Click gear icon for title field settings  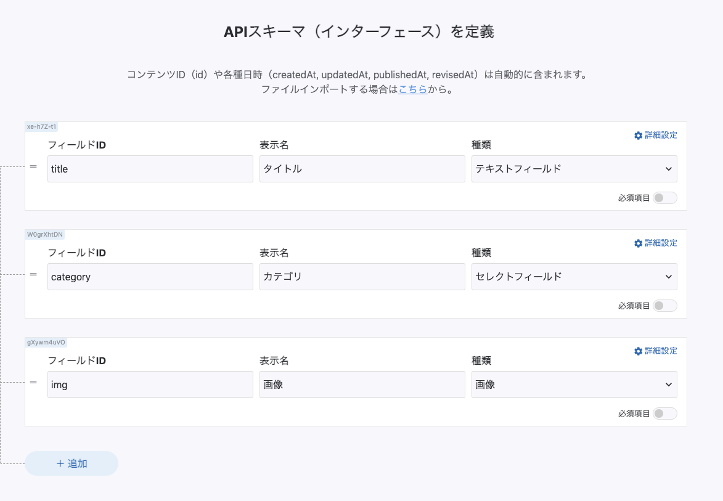point(638,136)
